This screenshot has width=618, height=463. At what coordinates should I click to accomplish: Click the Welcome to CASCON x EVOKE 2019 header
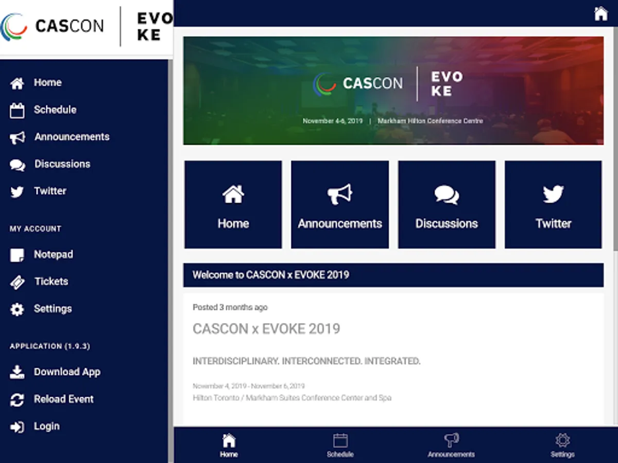click(x=393, y=275)
